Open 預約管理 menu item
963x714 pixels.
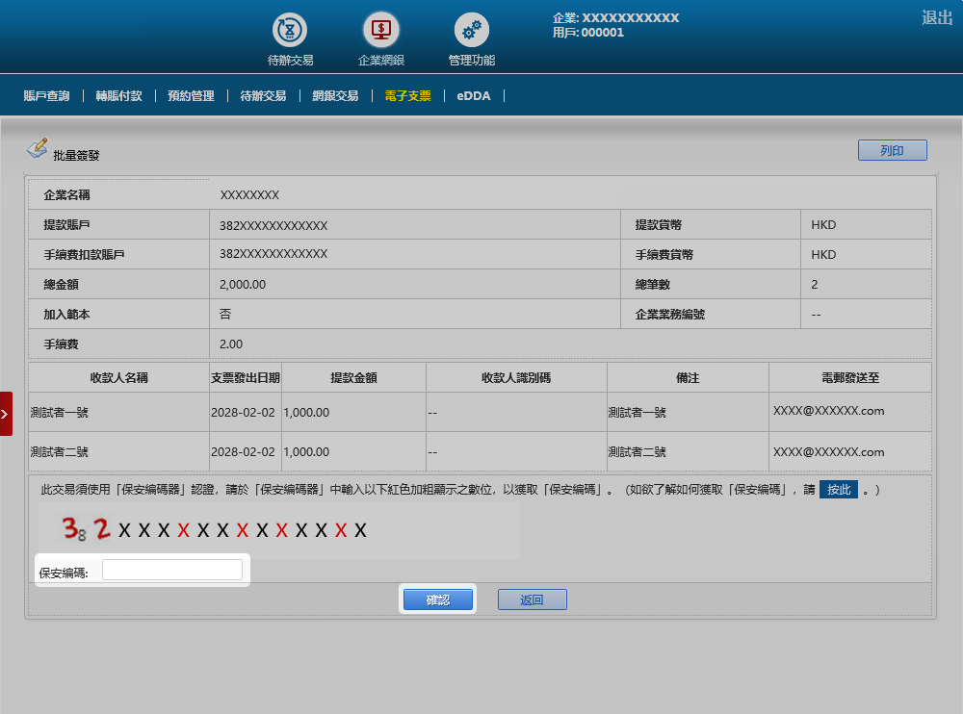[191, 96]
